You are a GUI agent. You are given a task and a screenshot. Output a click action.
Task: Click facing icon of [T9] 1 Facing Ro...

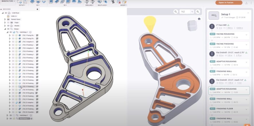coord(19,35)
